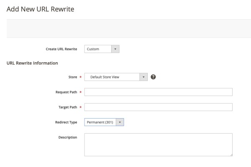The width and height of the screenshot is (251, 167).
Task: Click the Store help question mark icon
Action: 153,77
